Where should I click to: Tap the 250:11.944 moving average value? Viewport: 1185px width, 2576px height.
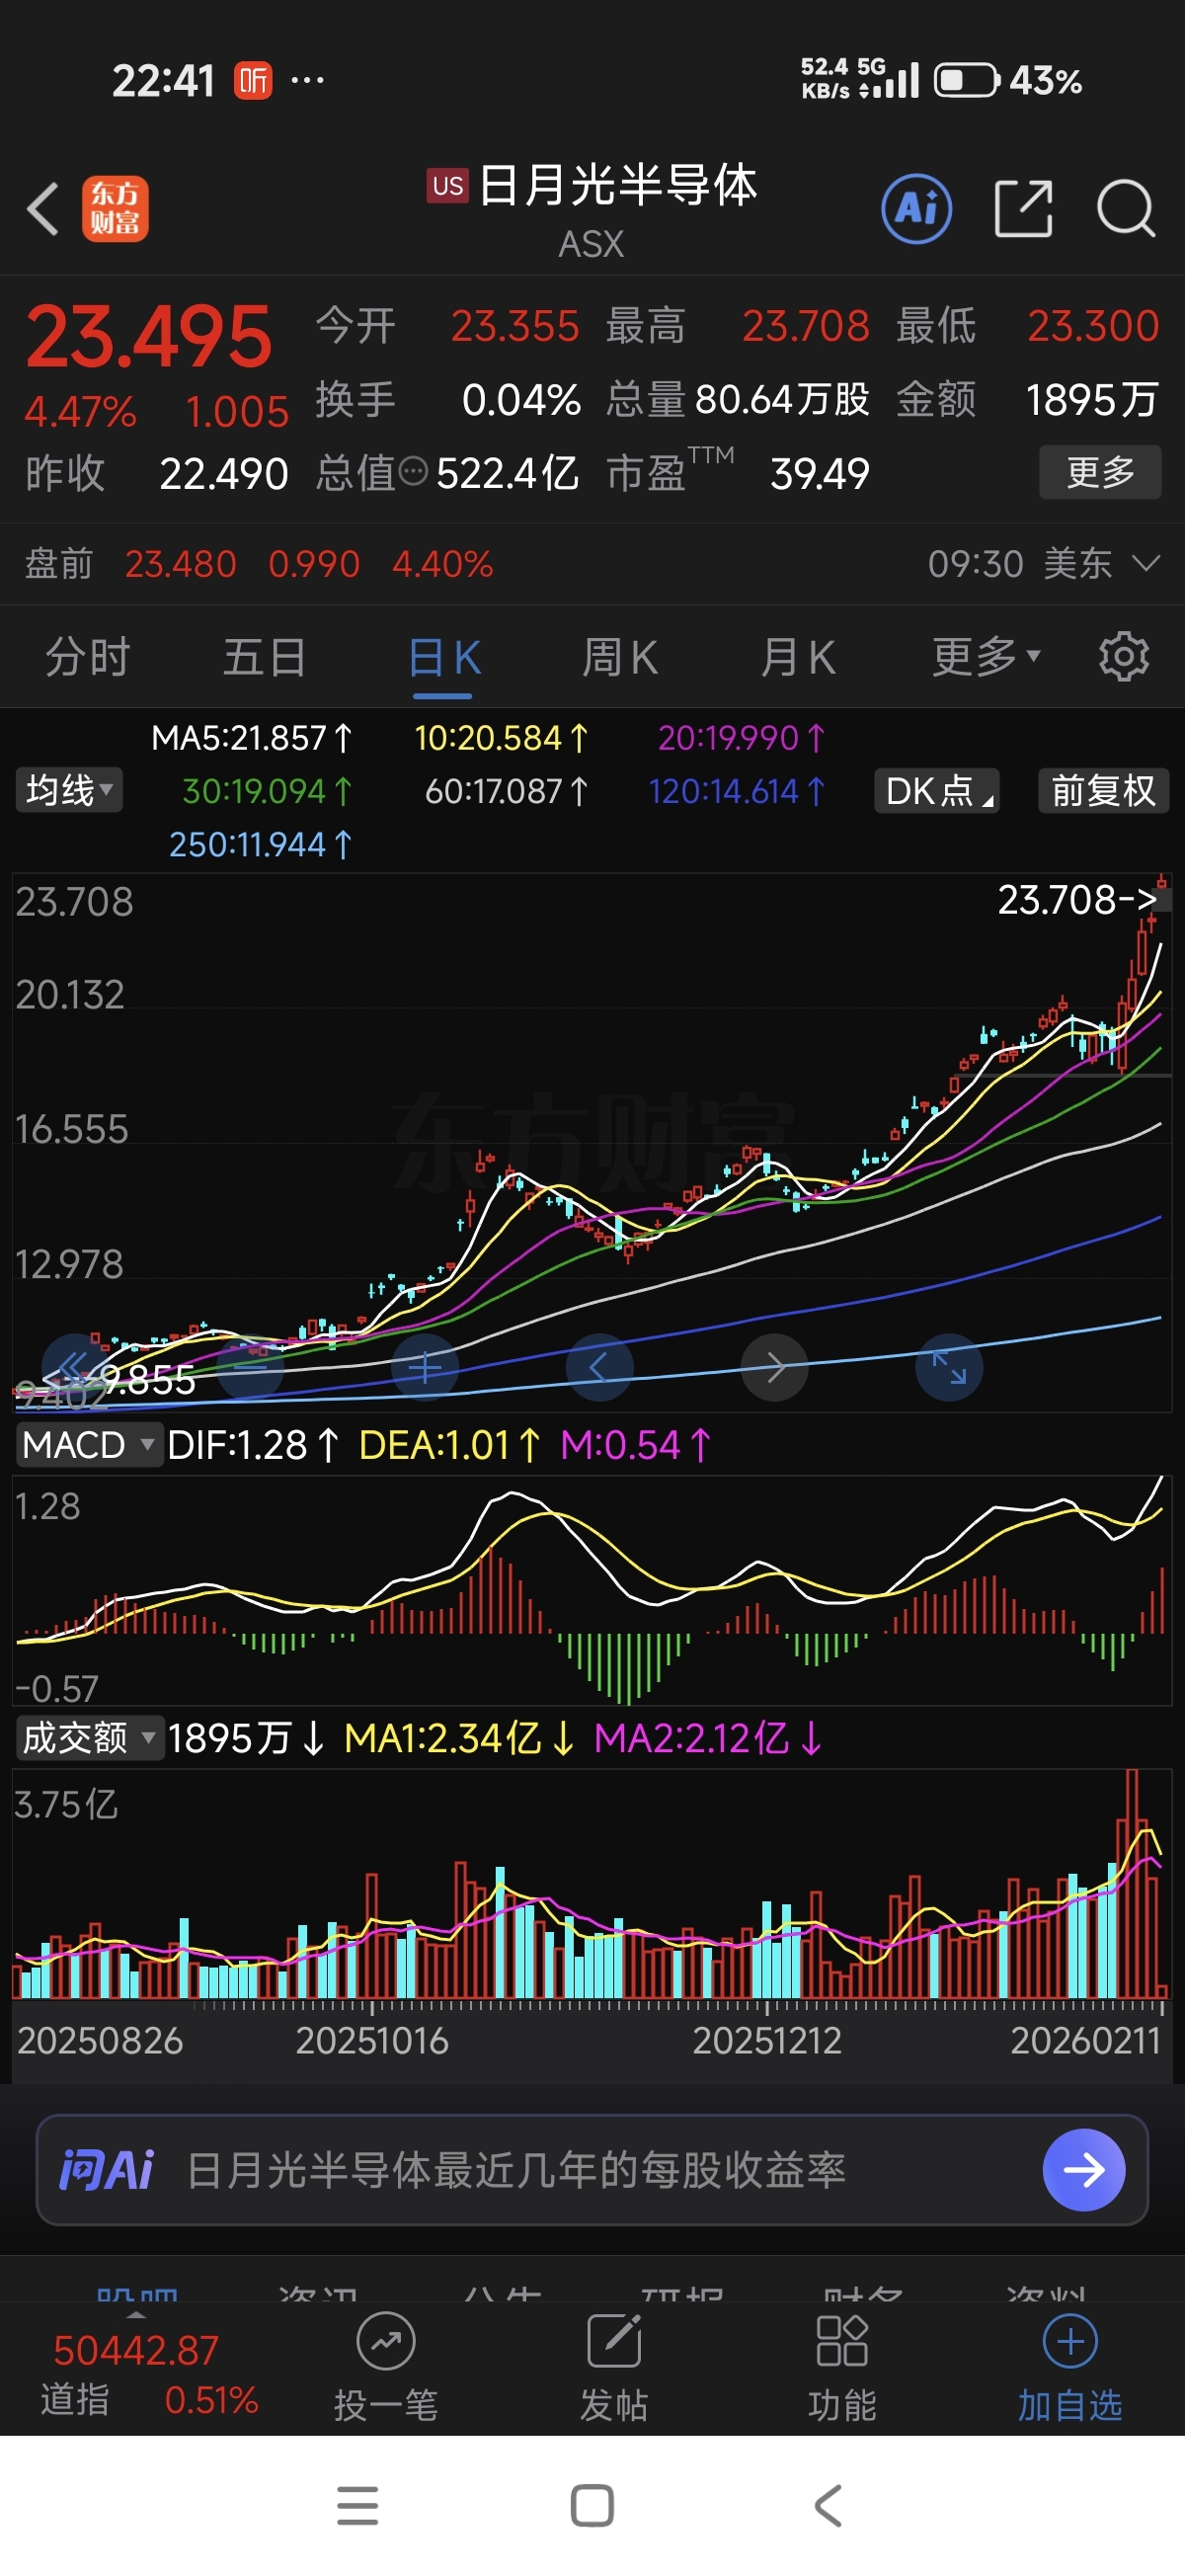260,844
